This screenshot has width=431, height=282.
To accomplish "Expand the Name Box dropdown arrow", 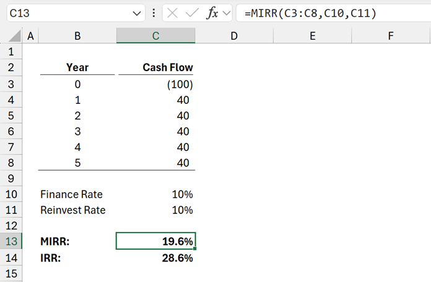I will tap(137, 13).
